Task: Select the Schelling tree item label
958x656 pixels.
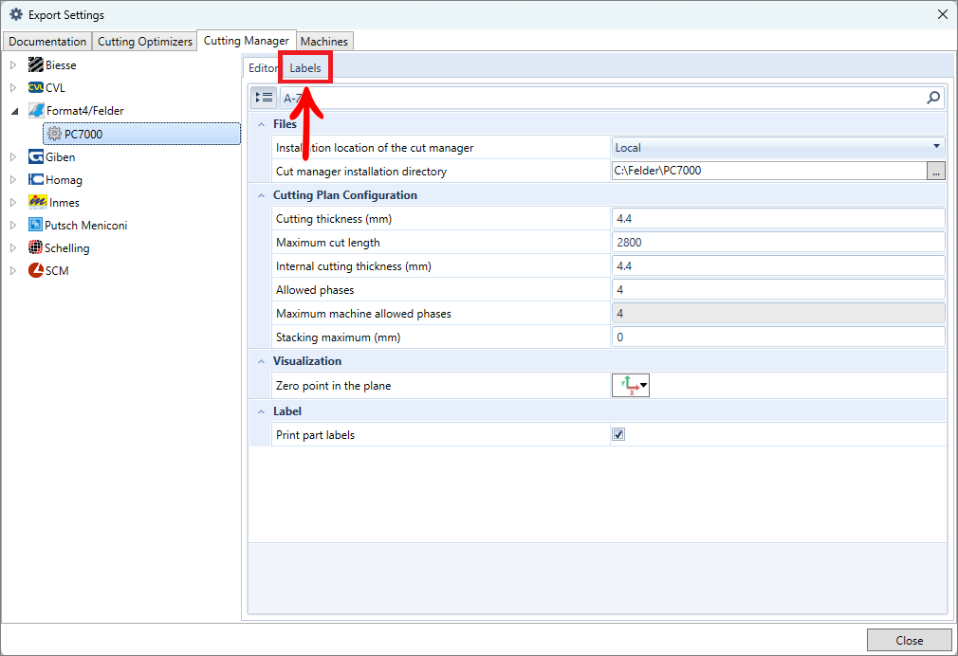Action: [x=67, y=248]
